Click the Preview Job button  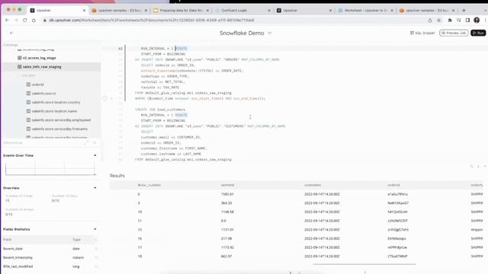pyautogui.click(x=454, y=33)
